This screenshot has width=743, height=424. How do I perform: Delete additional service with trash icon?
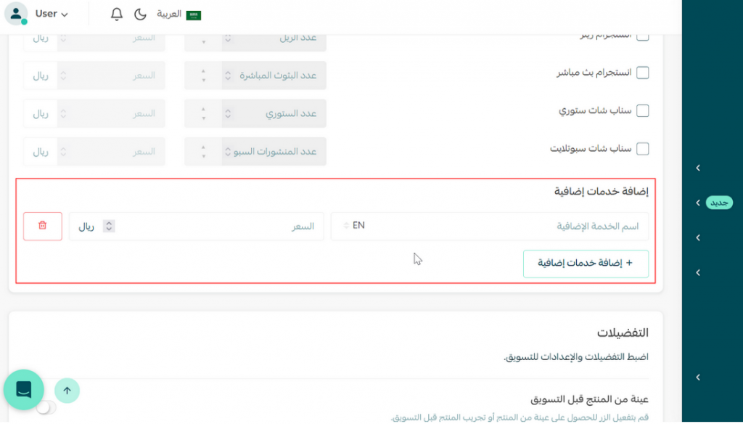42,226
